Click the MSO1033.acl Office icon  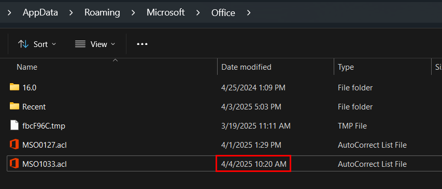click(14, 164)
